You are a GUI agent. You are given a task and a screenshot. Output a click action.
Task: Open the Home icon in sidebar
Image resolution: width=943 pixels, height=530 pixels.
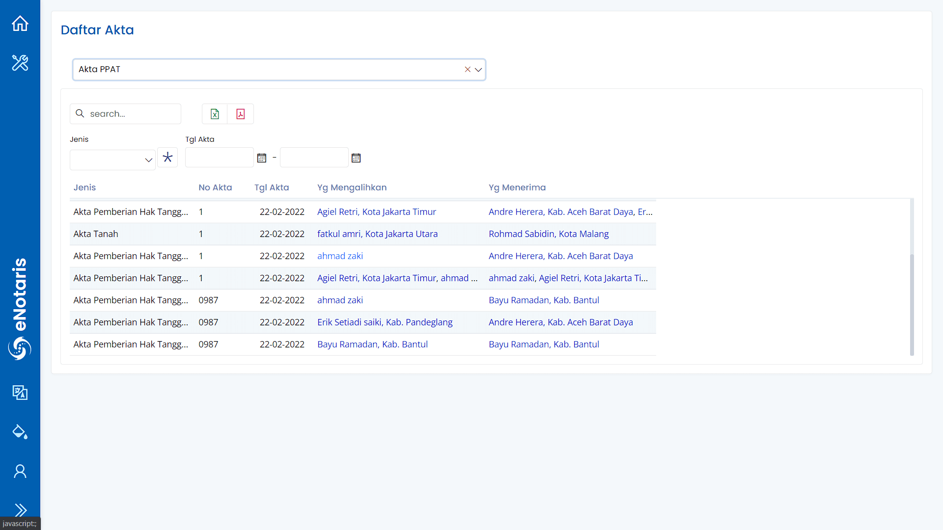coord(20,23)
